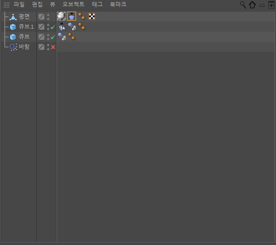The height and width of the screenshot is (245, 276).
Task: Select the cloth tag on 평면
Action: (x=72, y=17)
